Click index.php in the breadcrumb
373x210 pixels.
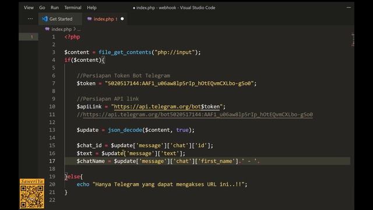click(x=61, y=29)
